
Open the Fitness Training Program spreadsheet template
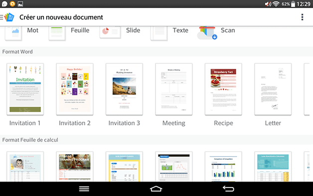click(75, 167)
